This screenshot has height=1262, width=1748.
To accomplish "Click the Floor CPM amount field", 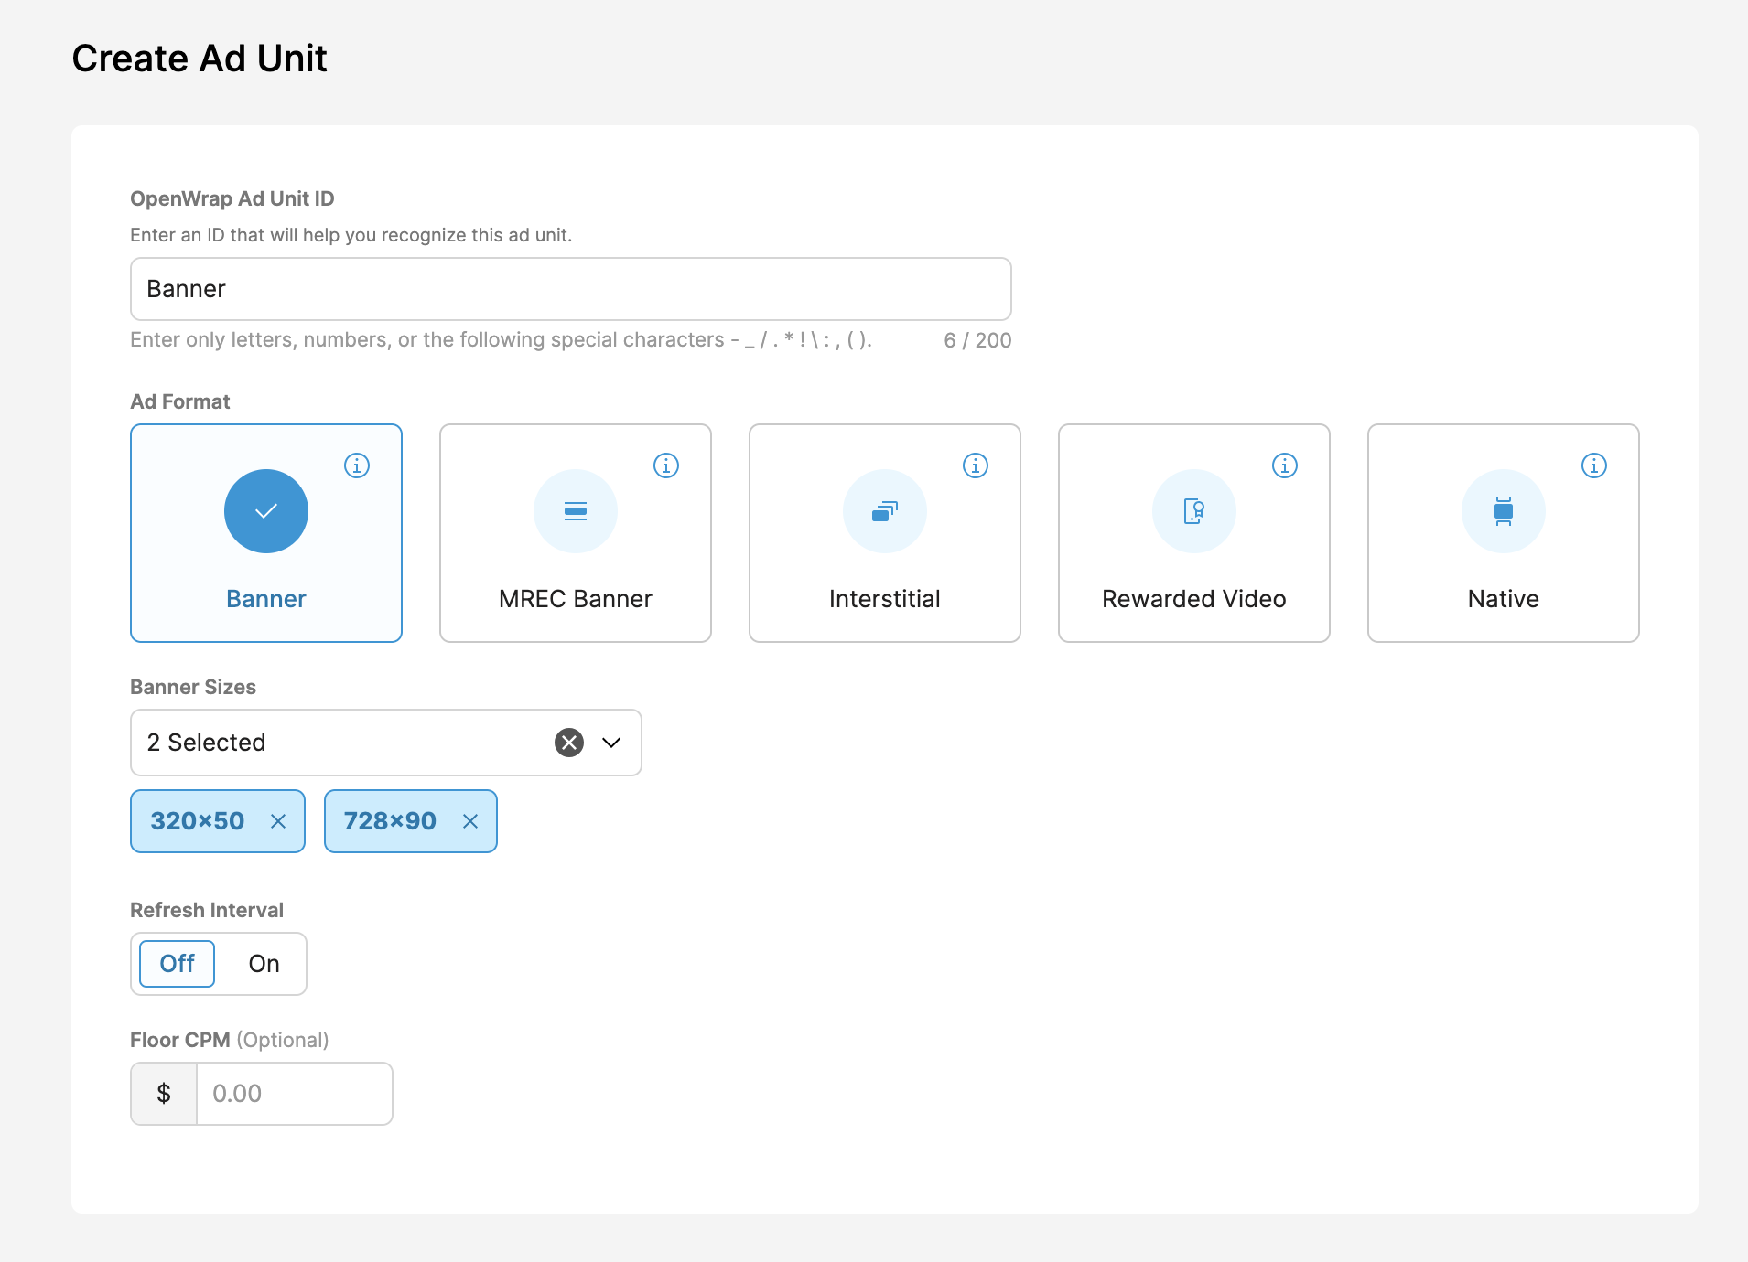I will tap(294, 1093).
